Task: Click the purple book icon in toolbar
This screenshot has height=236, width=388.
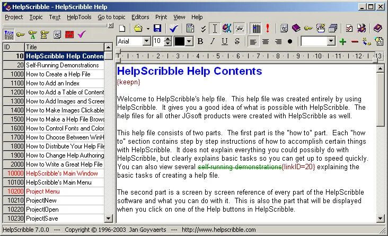Action: tap(296, 28)
